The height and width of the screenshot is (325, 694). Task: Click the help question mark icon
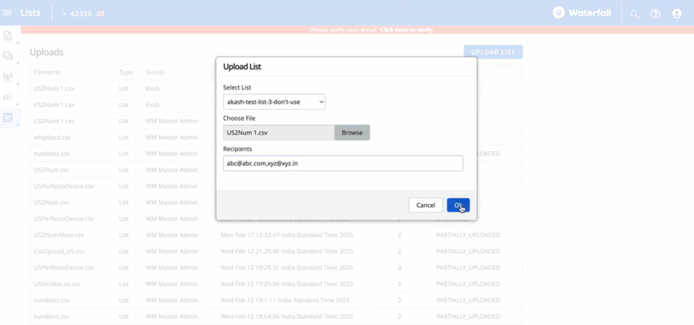pos(655,13)
